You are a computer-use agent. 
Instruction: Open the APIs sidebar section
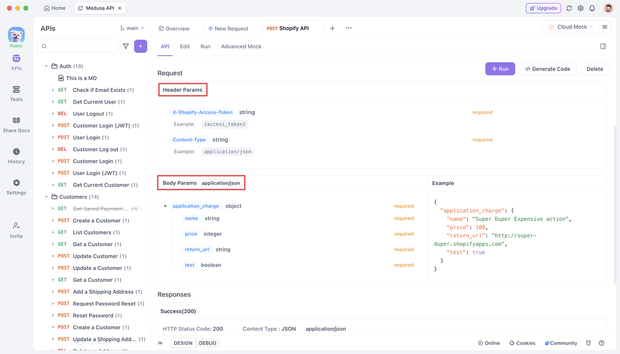16,63
